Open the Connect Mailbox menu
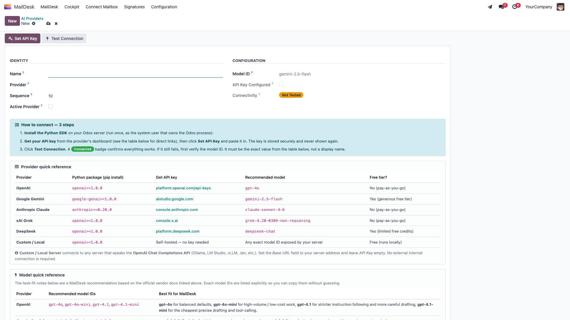 tap(102, 7)
